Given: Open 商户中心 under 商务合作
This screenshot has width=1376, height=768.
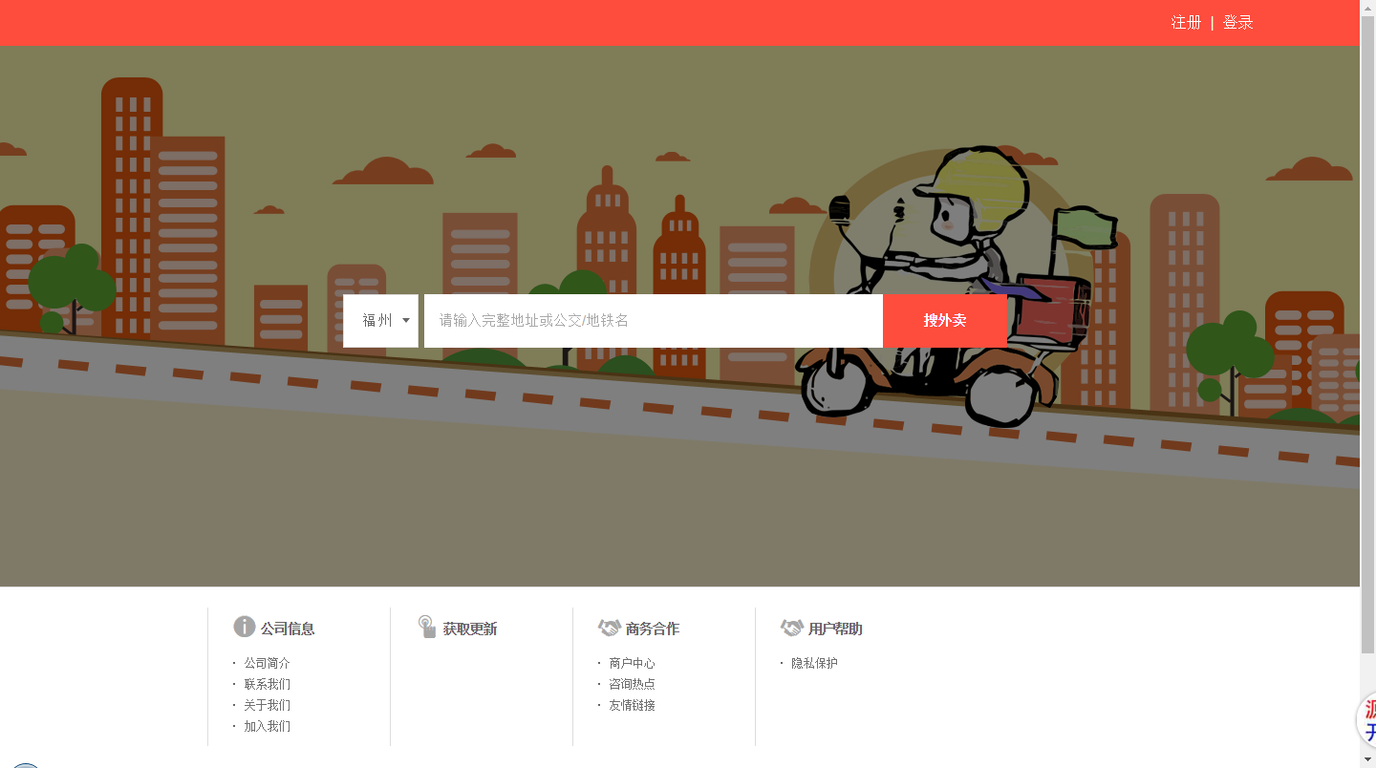Looking at the screenshot, I should (x=632, y=663).
